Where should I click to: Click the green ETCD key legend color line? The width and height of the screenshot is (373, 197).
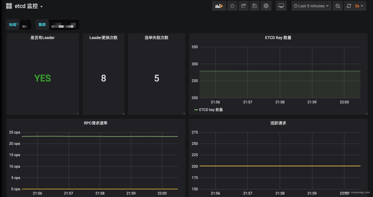pos(196,110)
